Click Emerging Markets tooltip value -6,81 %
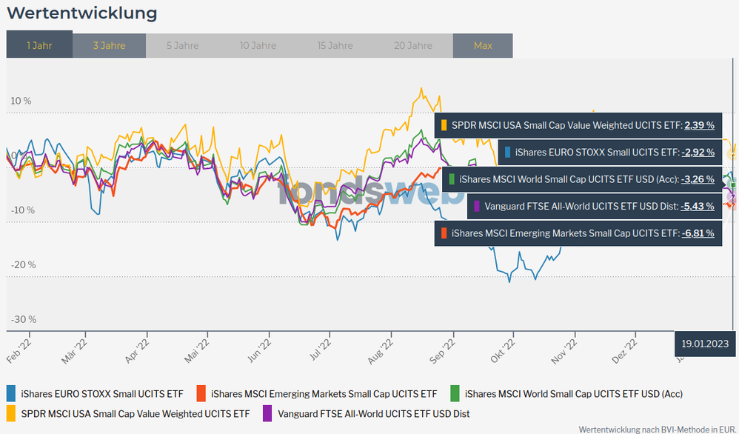Viewport: 739px width, 434px height. pyautogui.click(x=699, y=233)
